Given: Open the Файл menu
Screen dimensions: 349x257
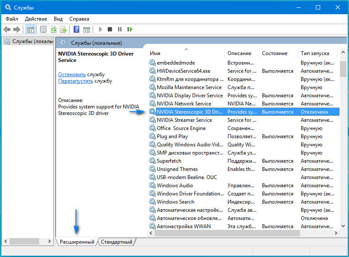Looking at the screenshot, I should 12,19.
